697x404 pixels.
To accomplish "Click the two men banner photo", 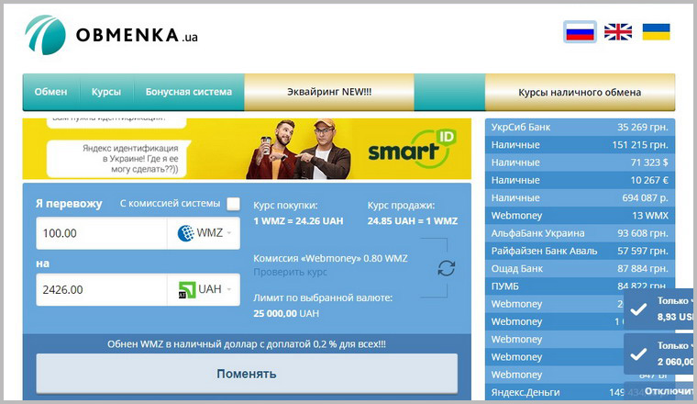I will coord(299,149).
